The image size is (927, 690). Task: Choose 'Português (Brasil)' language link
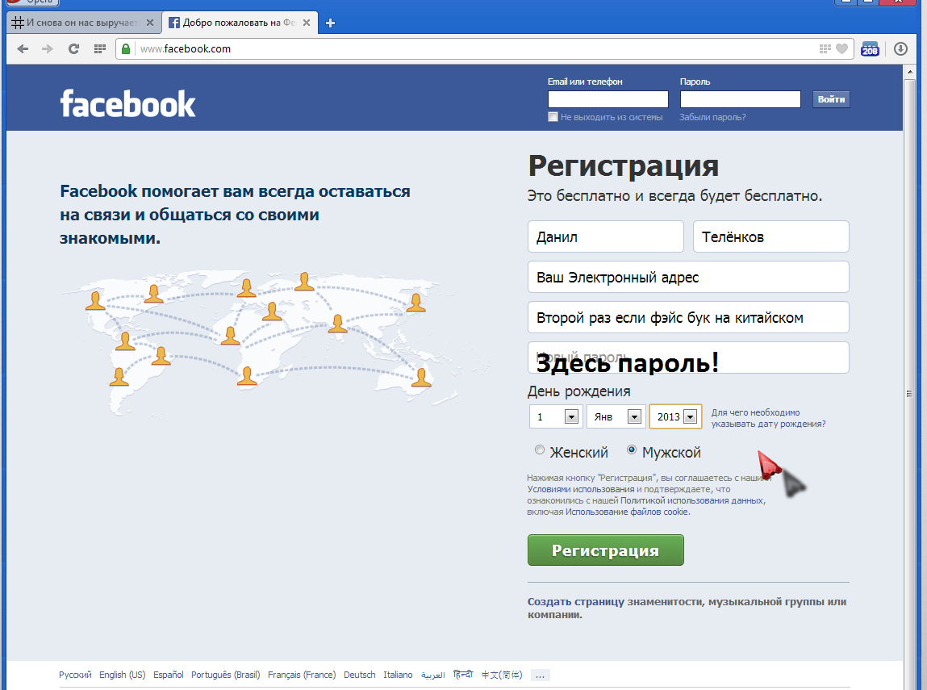coord(226,675)
